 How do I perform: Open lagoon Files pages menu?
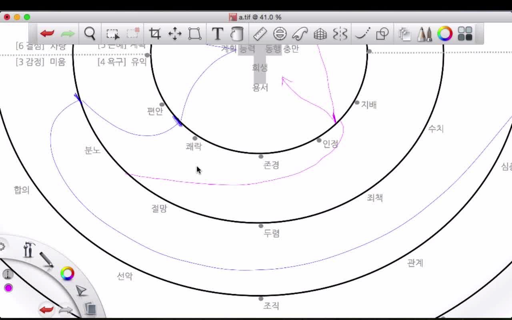click(x=91, y=308)
